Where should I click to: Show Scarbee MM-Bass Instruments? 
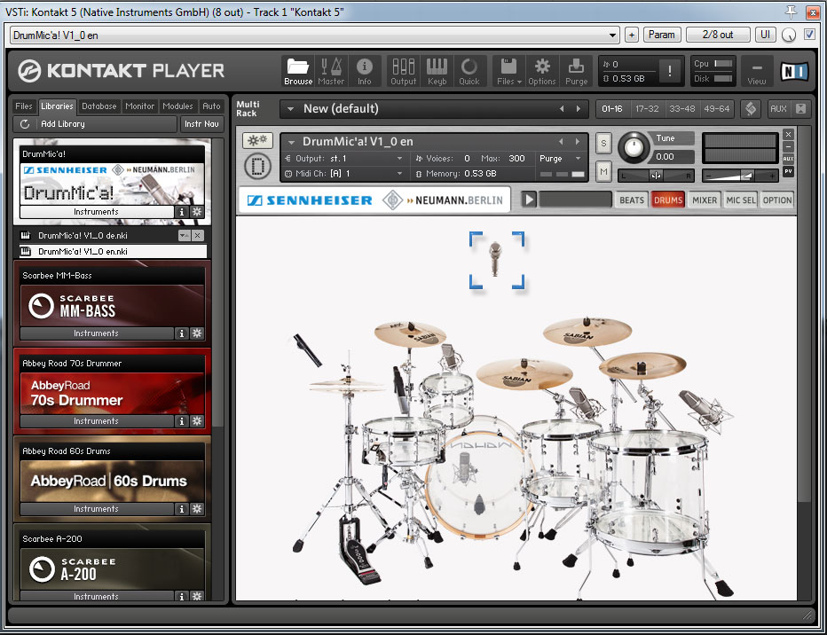point(97,333)
